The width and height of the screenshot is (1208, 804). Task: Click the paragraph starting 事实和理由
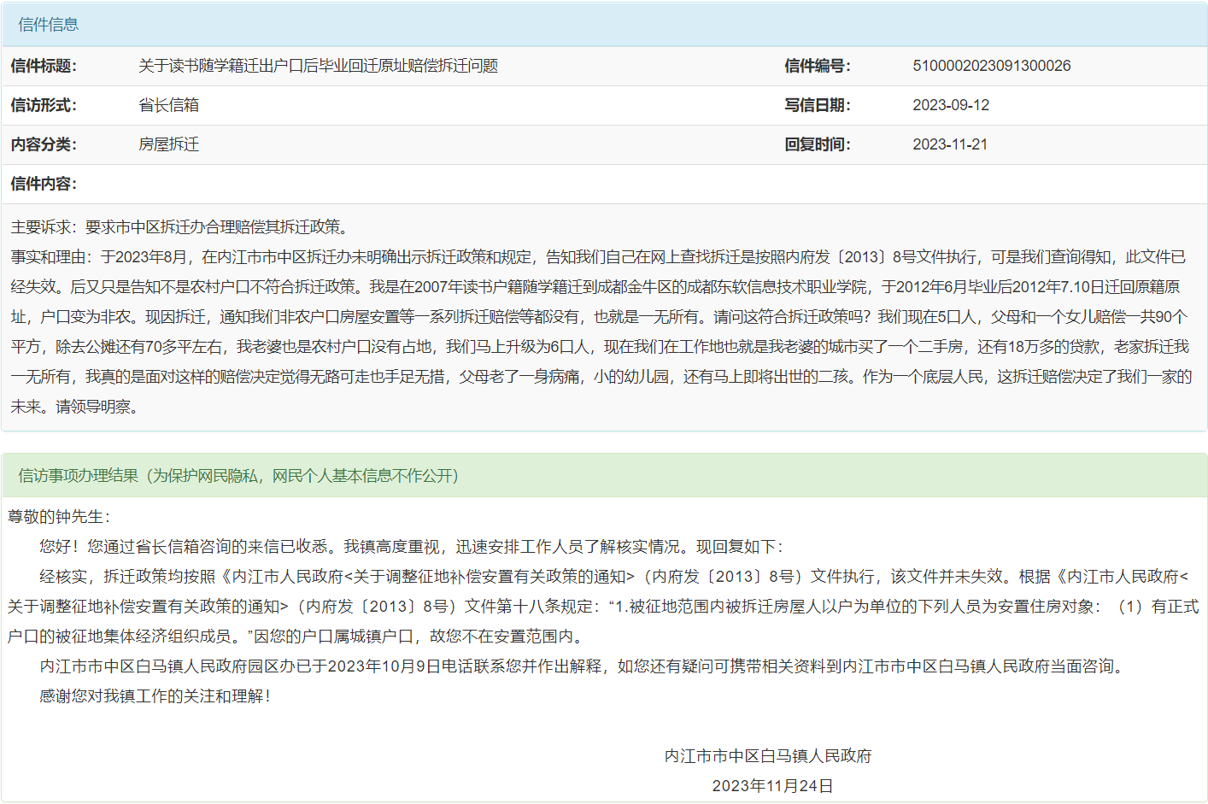pyautogui.click(x=601, y=332)
